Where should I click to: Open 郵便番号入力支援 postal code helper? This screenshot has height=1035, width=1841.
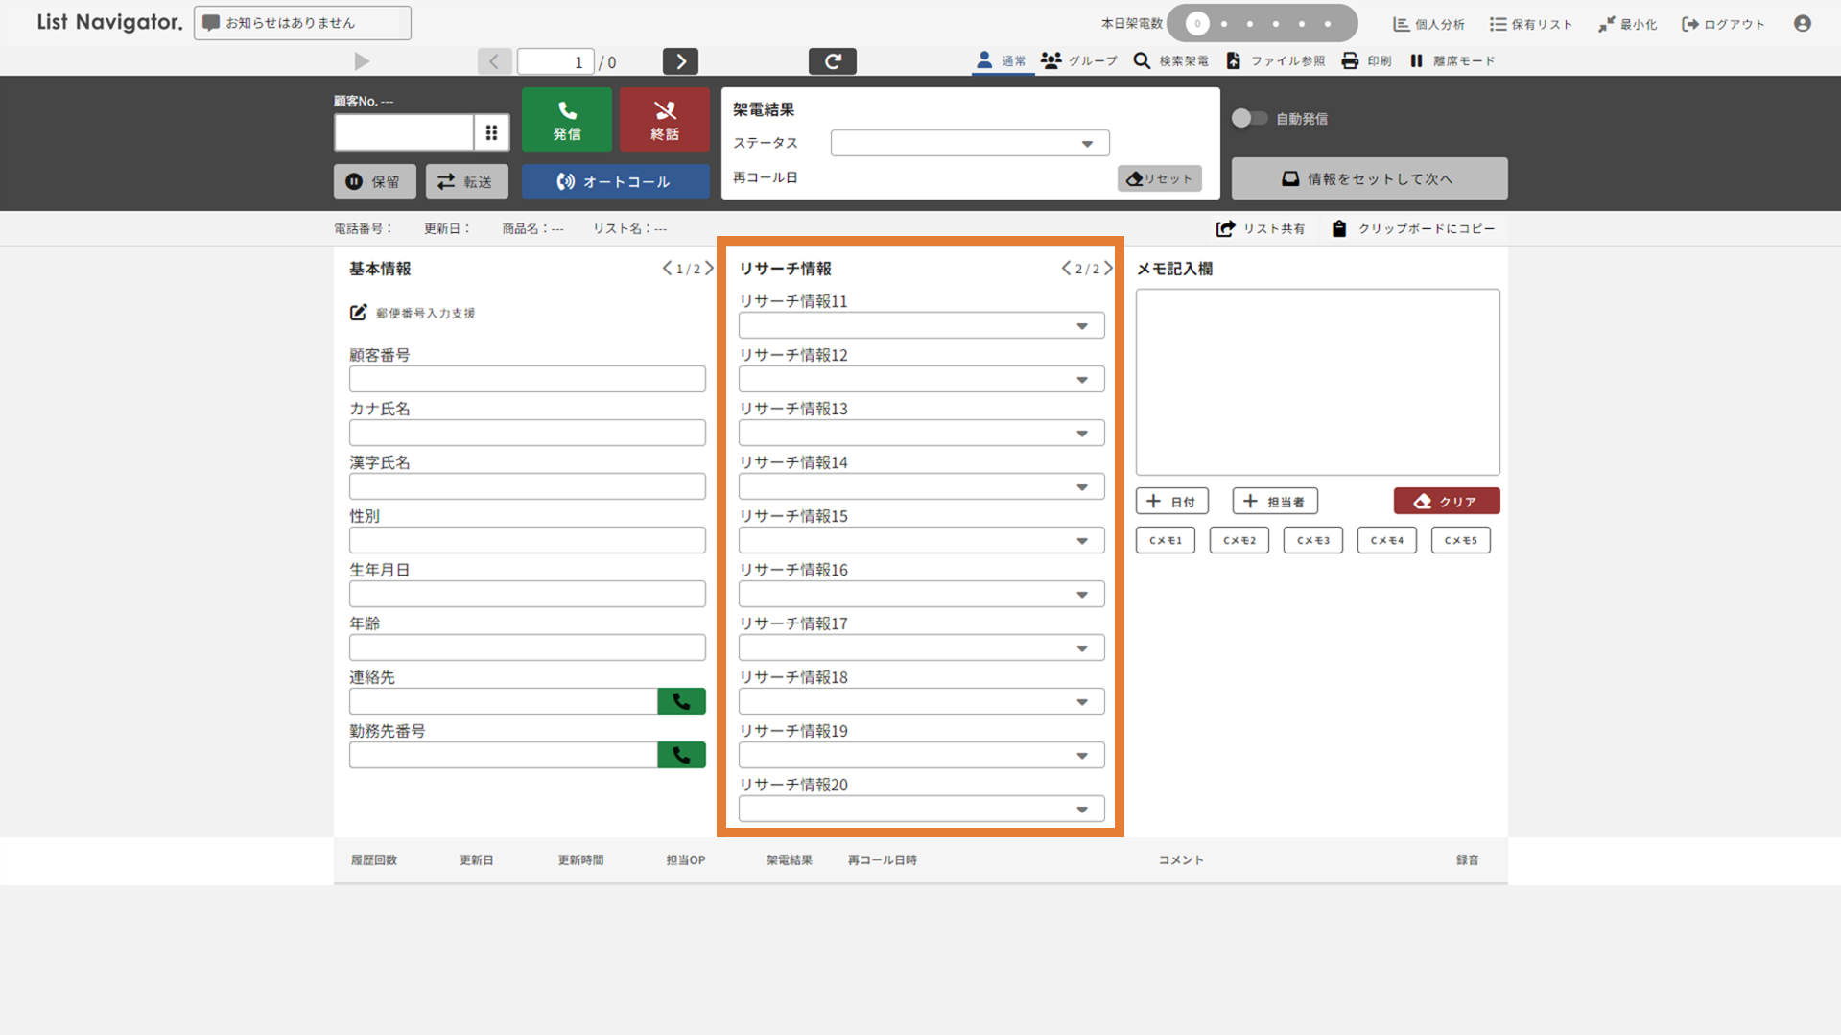point(413,313)
